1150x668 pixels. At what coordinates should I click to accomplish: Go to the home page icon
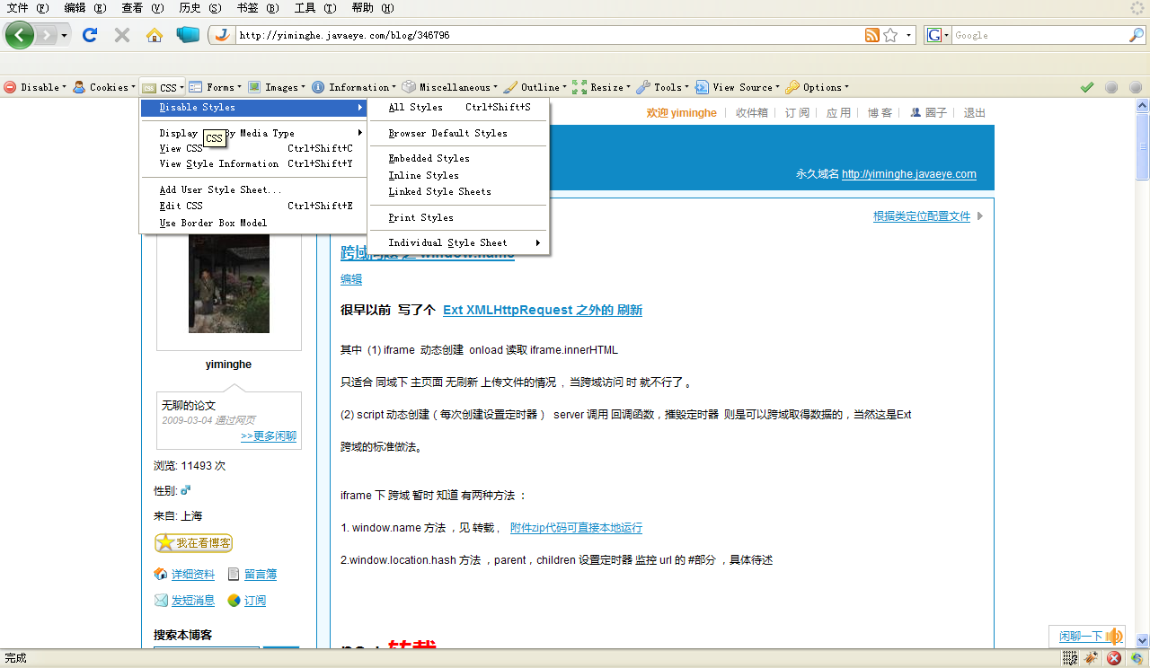tap(155, 35)
